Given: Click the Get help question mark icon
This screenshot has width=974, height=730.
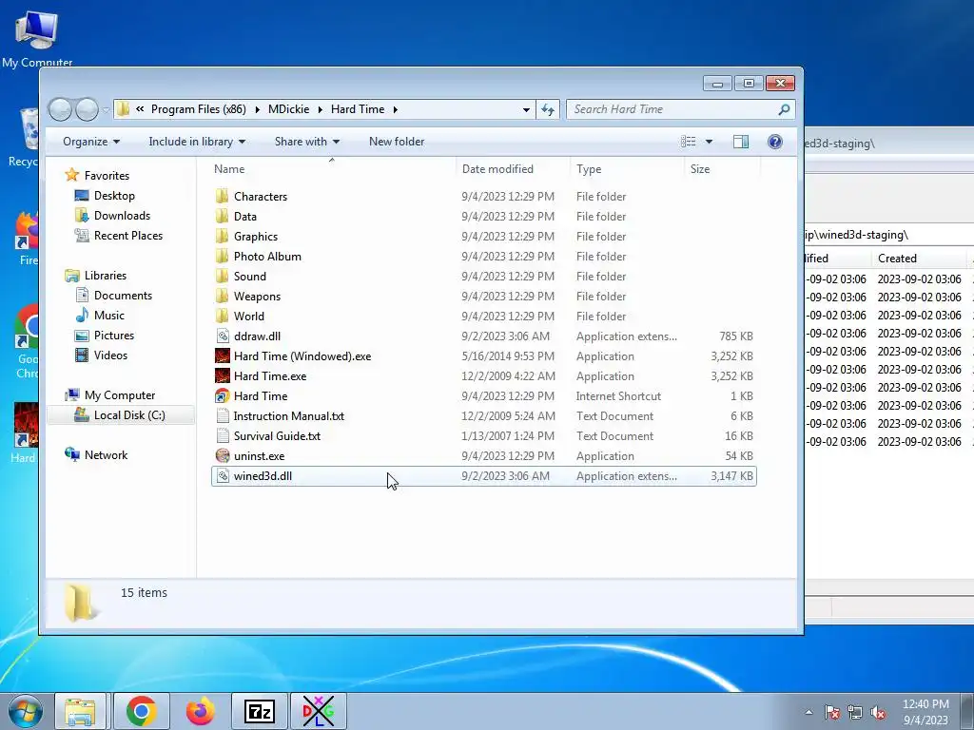Looking at the screenshot, I should [774, 142].
